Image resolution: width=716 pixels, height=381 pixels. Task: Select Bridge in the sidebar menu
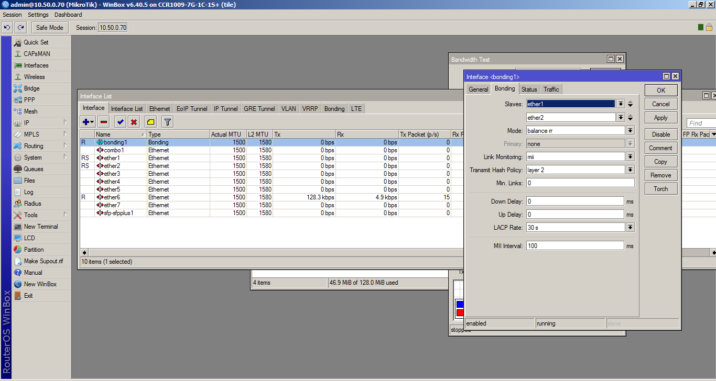click(x=31, y=88)
